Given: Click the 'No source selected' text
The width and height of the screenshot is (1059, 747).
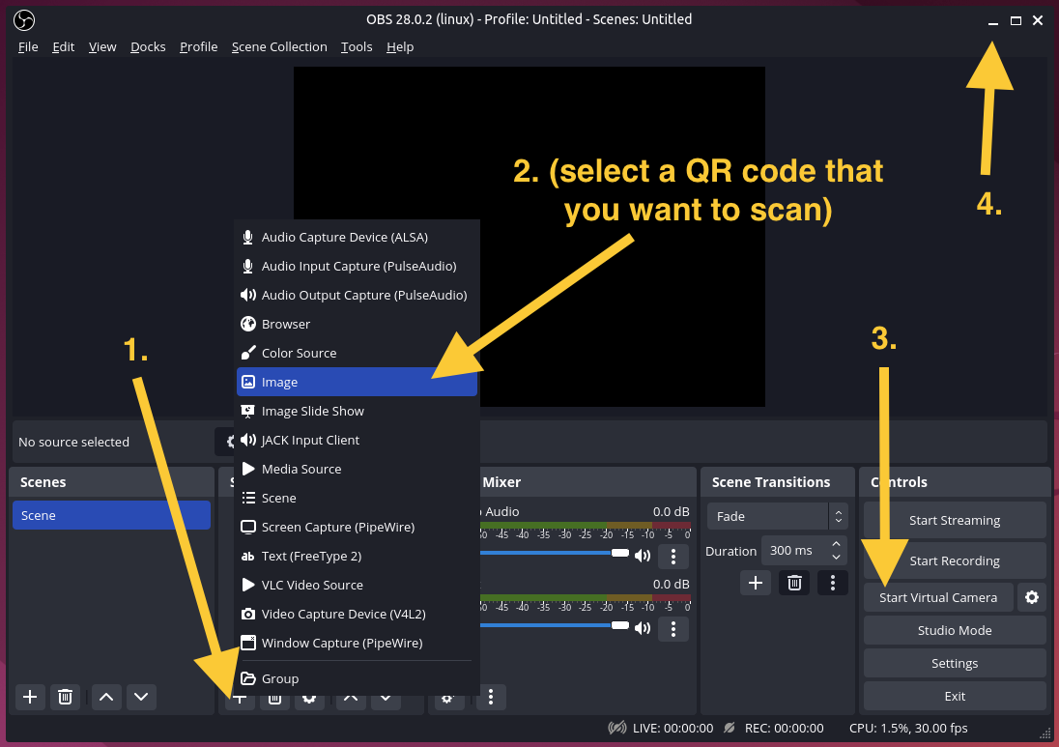Looking at the screenshot, I should [x=73, y=442].
